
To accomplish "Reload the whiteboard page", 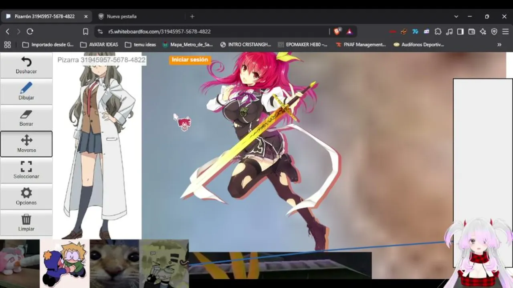I will point(30,32).
